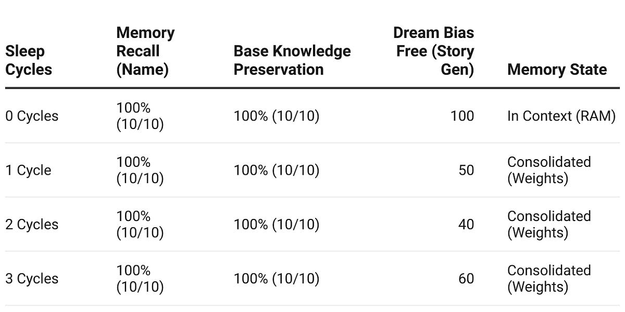Viewport: 625px width, 312px height.
Task: Select dream bias value 60
Action: click(x=466, y=278)
